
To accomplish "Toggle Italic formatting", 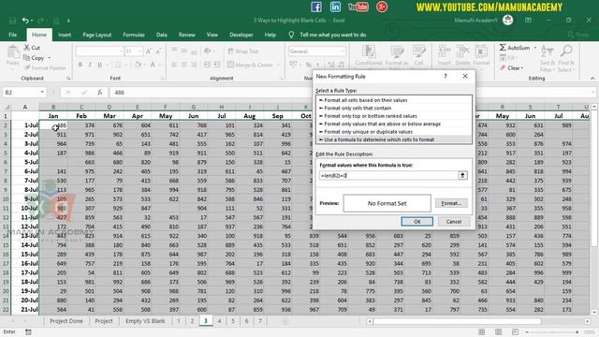I will (x=90, y=65).
